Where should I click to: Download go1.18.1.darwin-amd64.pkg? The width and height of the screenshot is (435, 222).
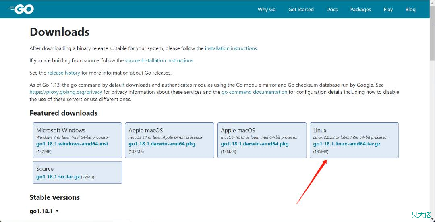coord(255,144)
